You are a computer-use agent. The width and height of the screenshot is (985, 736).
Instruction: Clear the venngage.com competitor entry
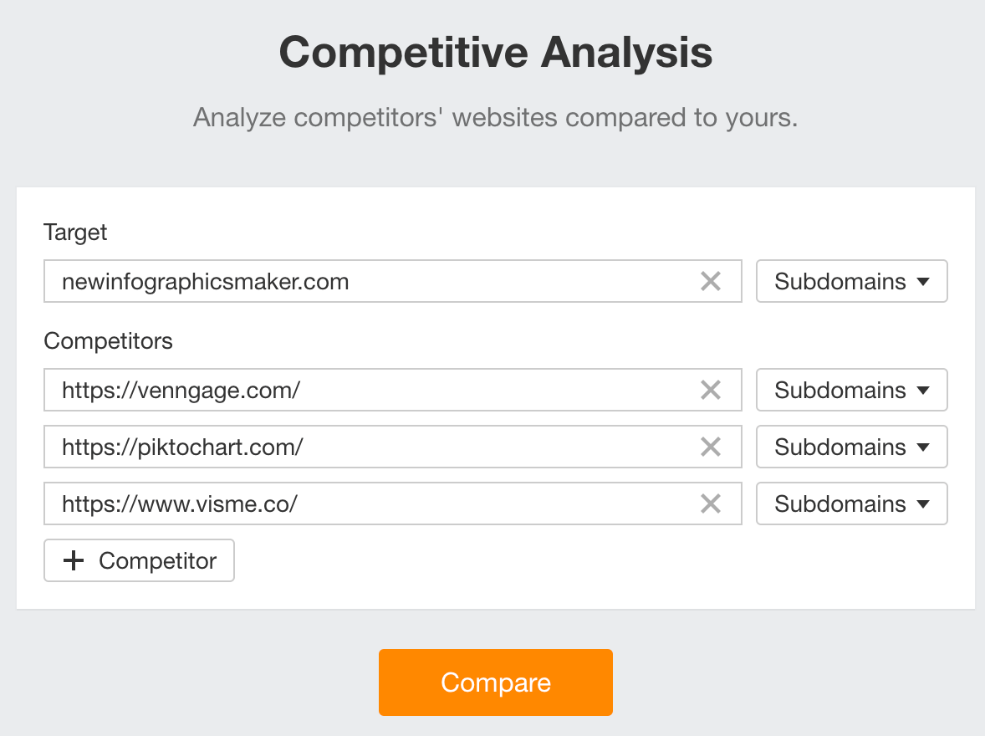[711, 390]
